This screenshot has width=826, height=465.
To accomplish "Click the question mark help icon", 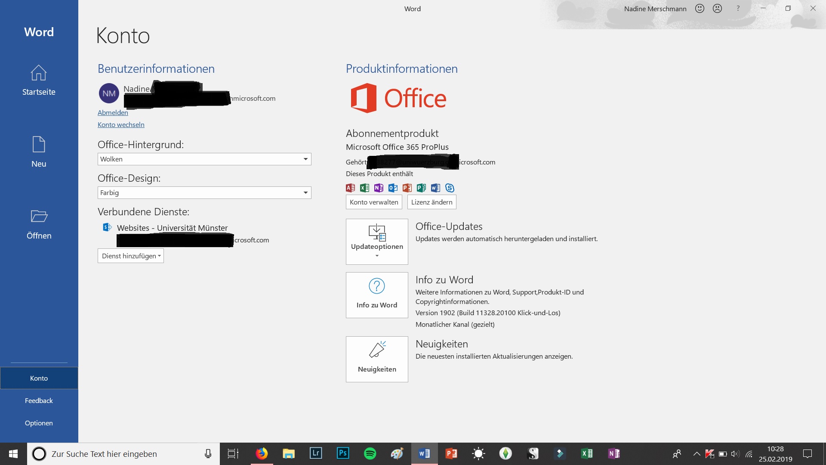I will click(x=738, y=9).
